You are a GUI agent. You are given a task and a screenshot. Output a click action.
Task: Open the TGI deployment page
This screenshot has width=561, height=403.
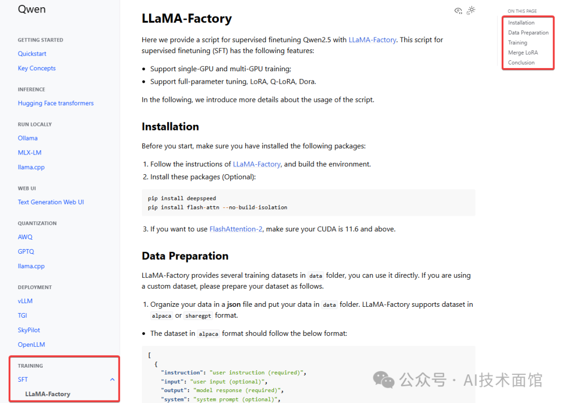click(22, 316)
